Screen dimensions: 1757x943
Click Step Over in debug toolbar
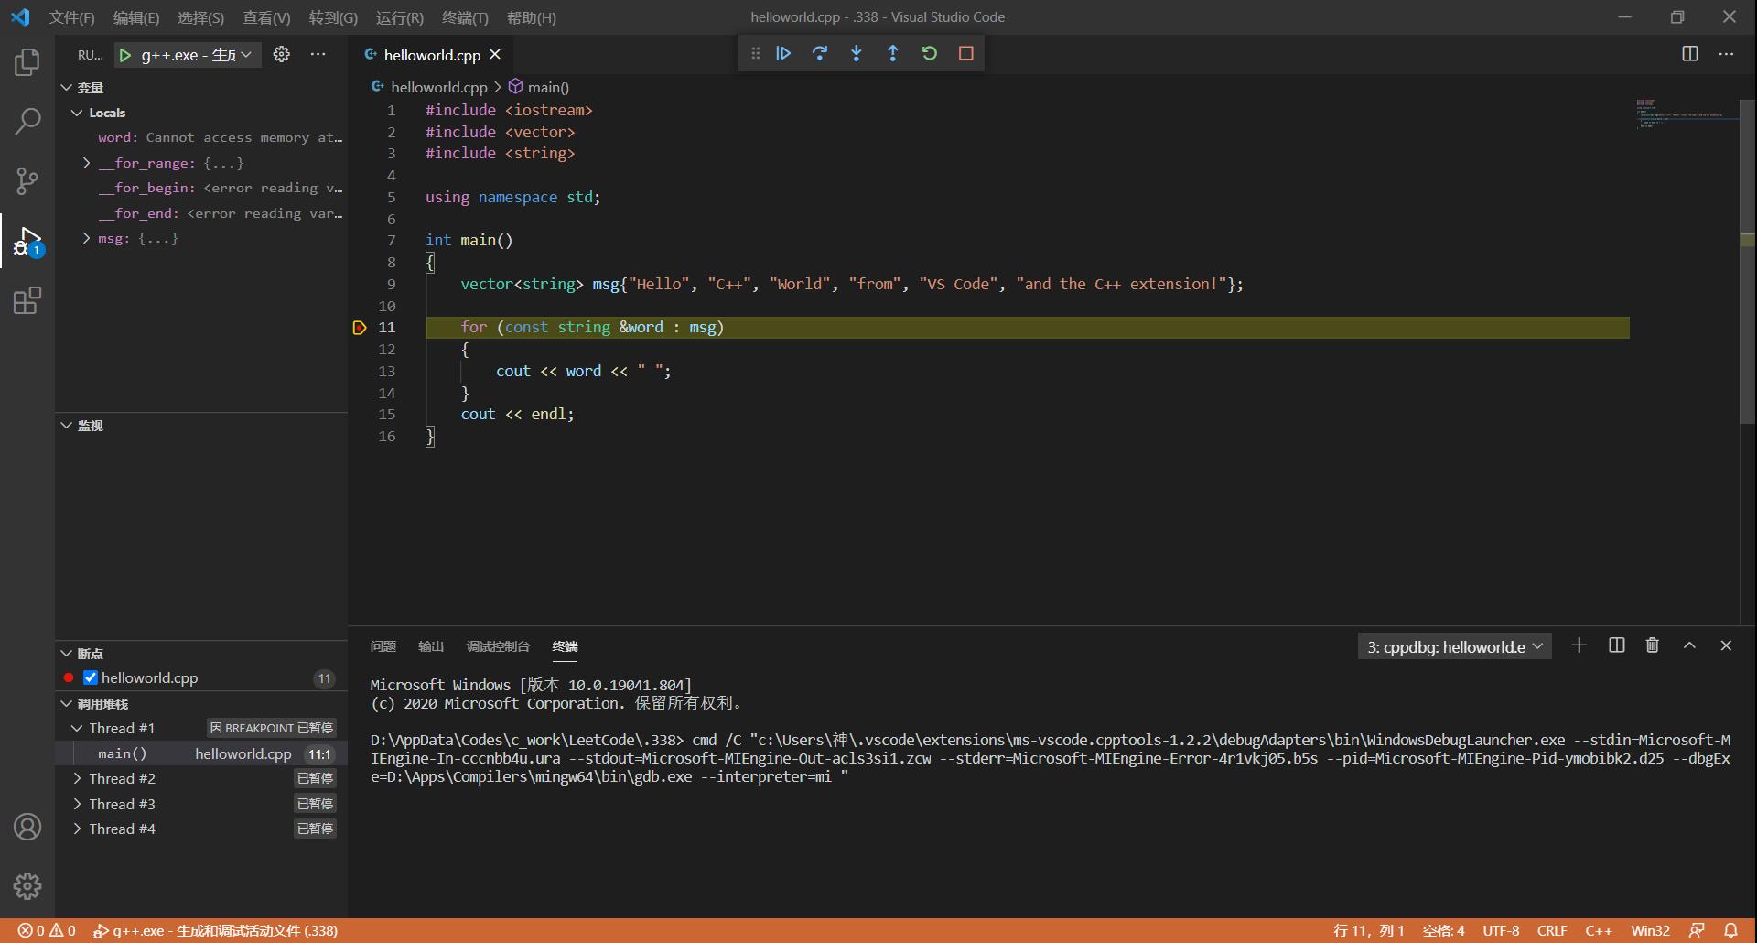[820, 53]
